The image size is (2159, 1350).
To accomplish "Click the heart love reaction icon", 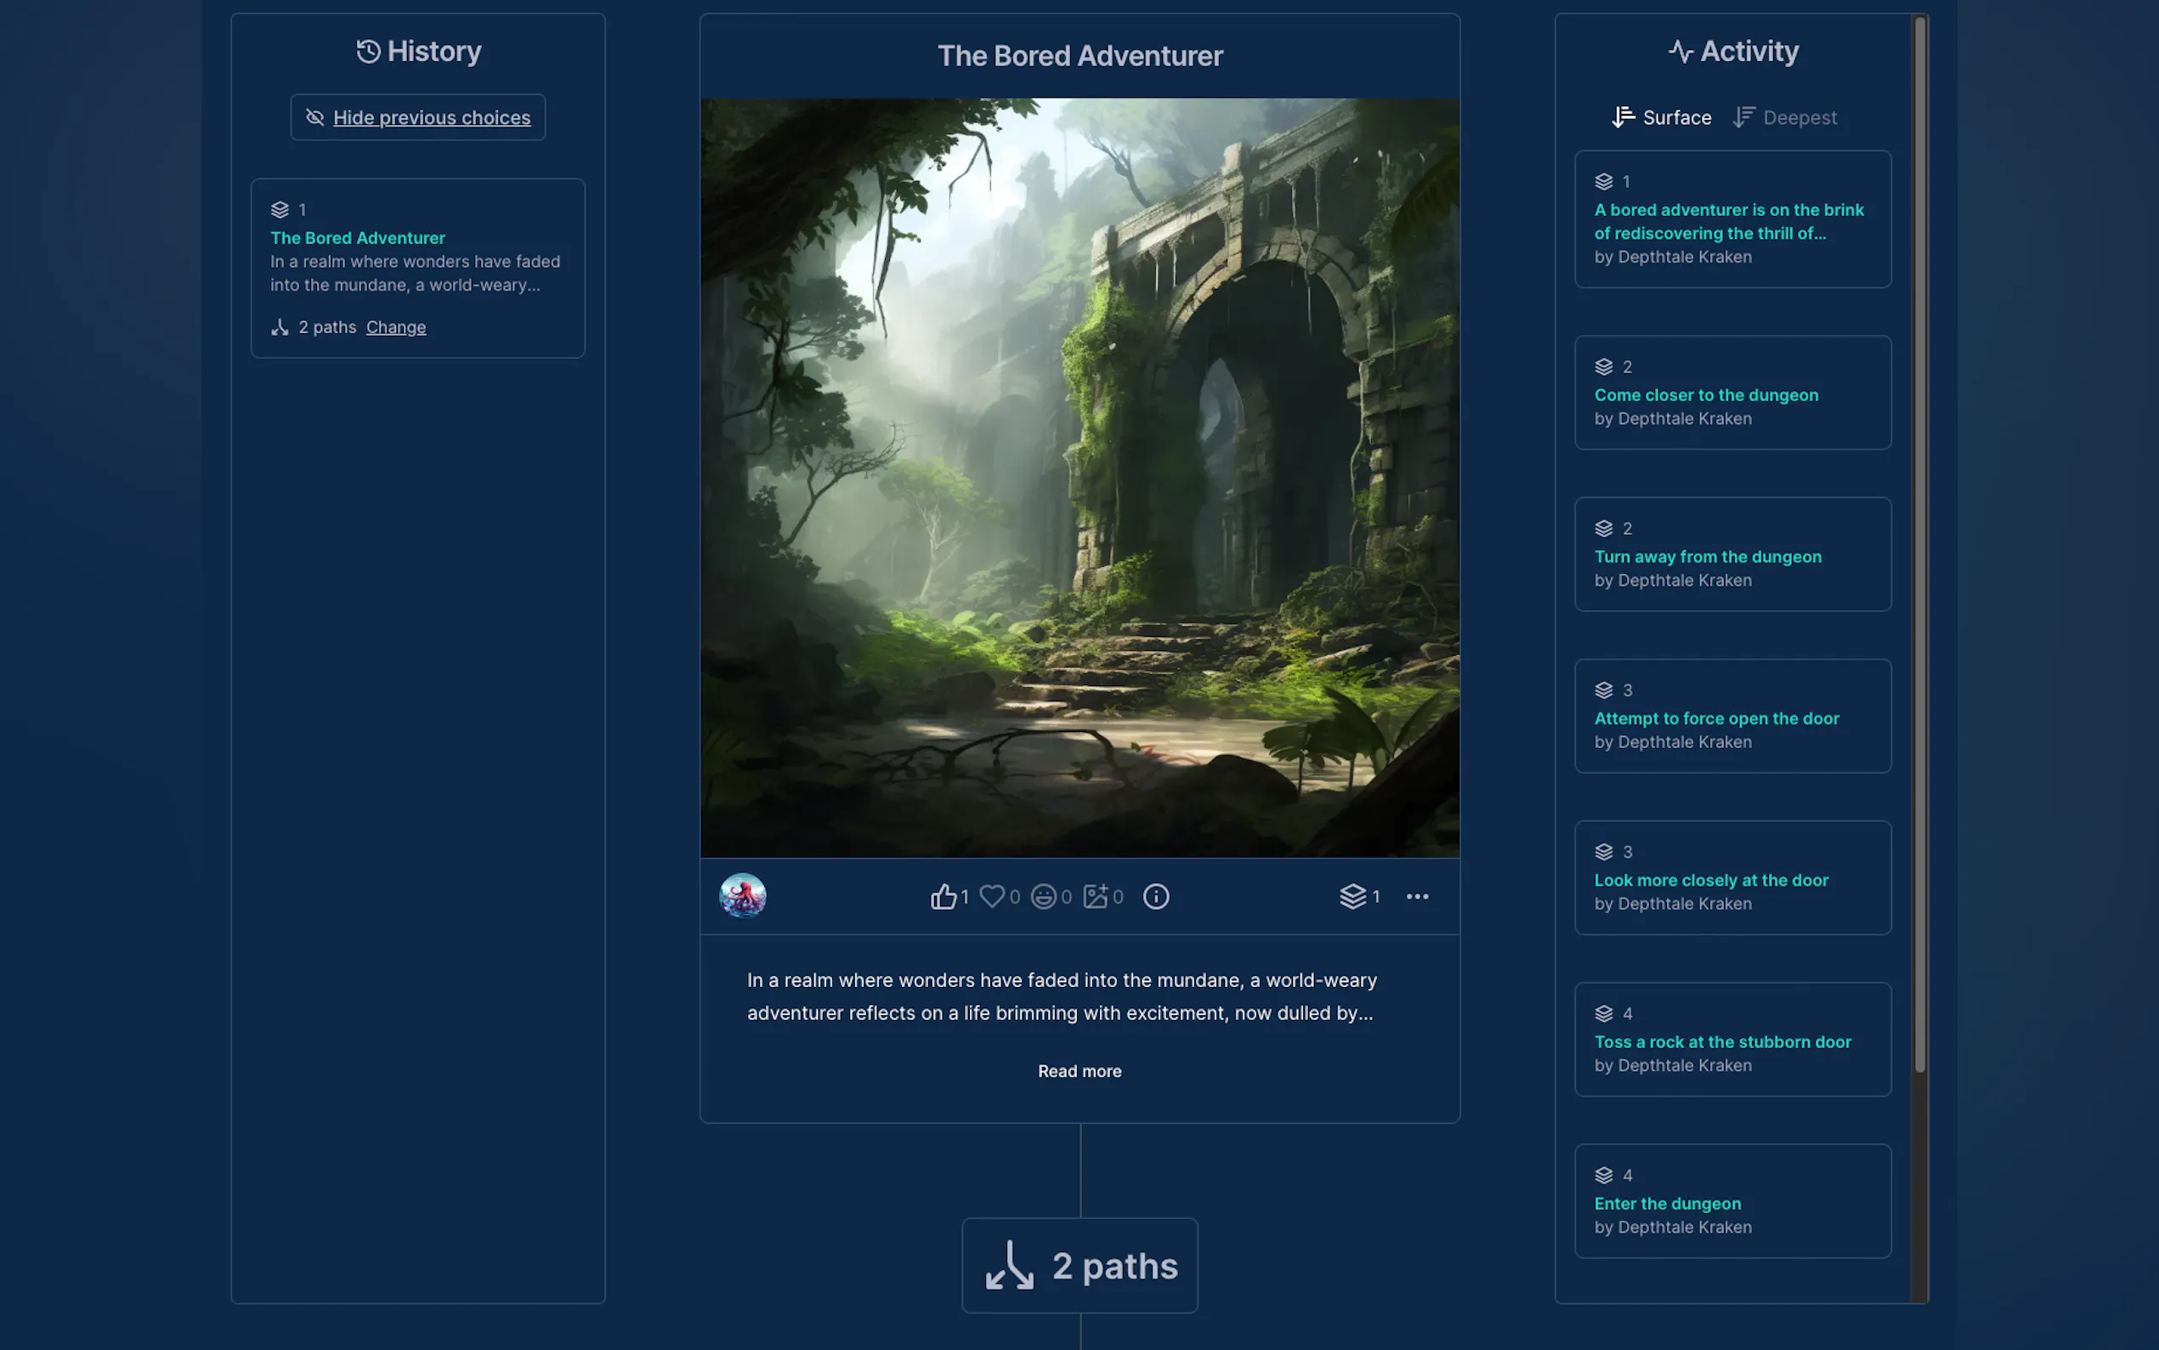I will (x=992, y=896).
